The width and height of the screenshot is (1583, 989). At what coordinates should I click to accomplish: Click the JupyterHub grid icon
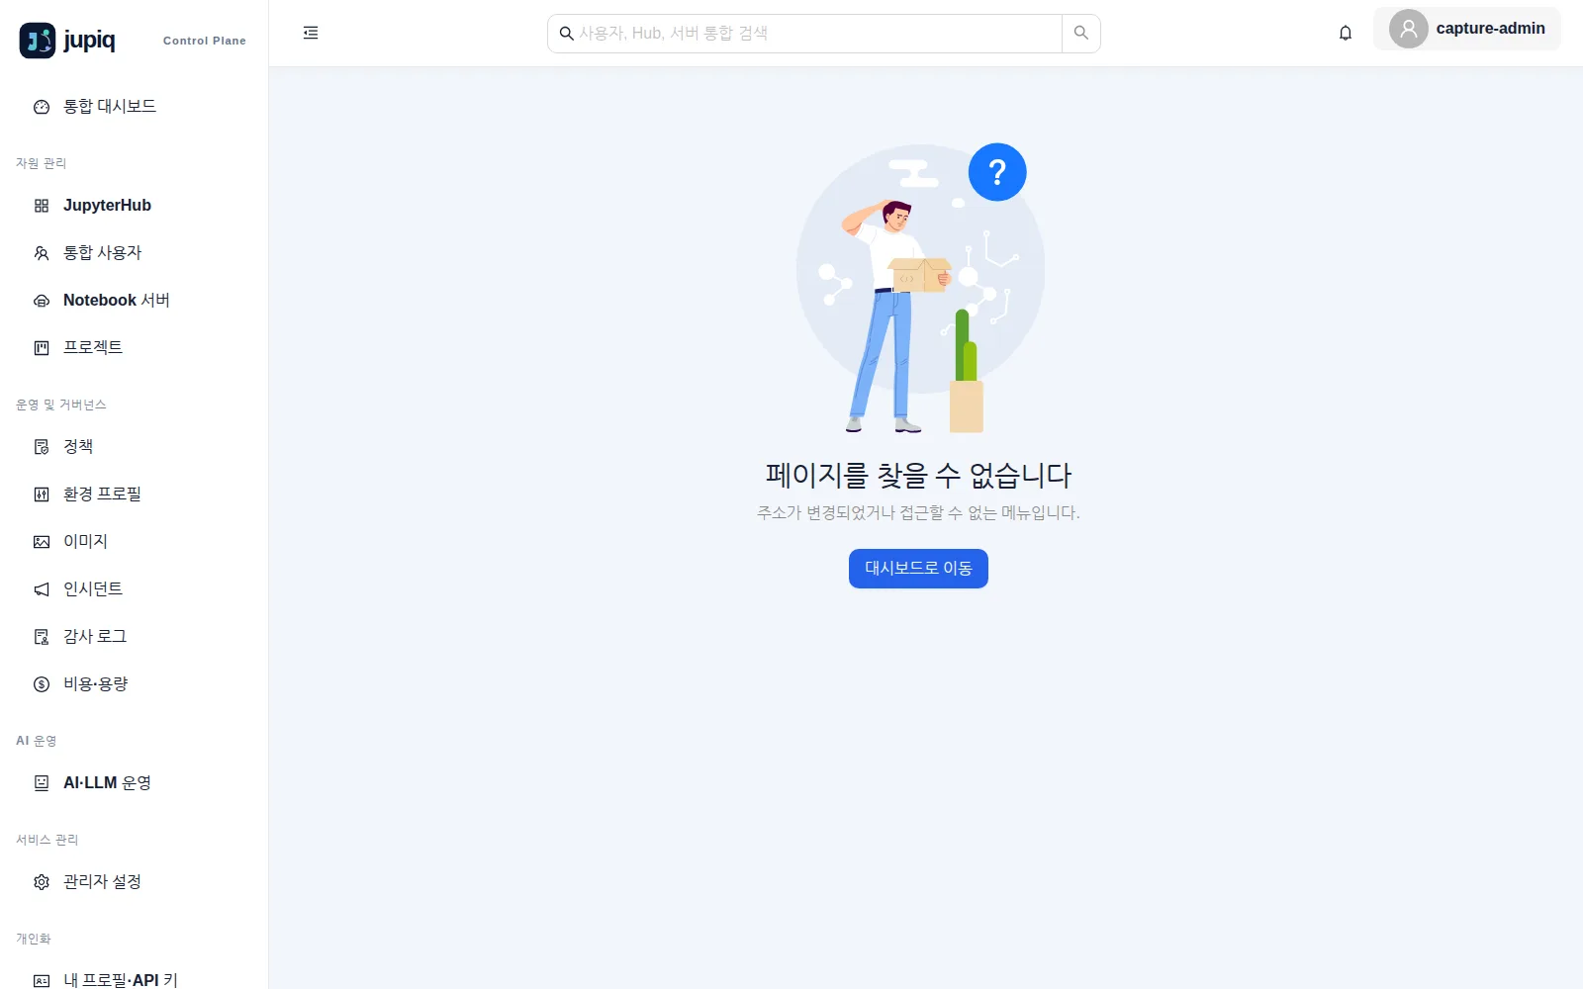coord(42,206)
